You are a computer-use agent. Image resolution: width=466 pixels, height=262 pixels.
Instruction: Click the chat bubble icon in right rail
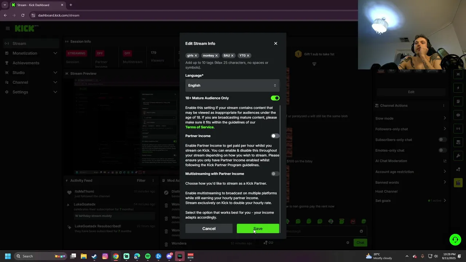pos(458,115)
